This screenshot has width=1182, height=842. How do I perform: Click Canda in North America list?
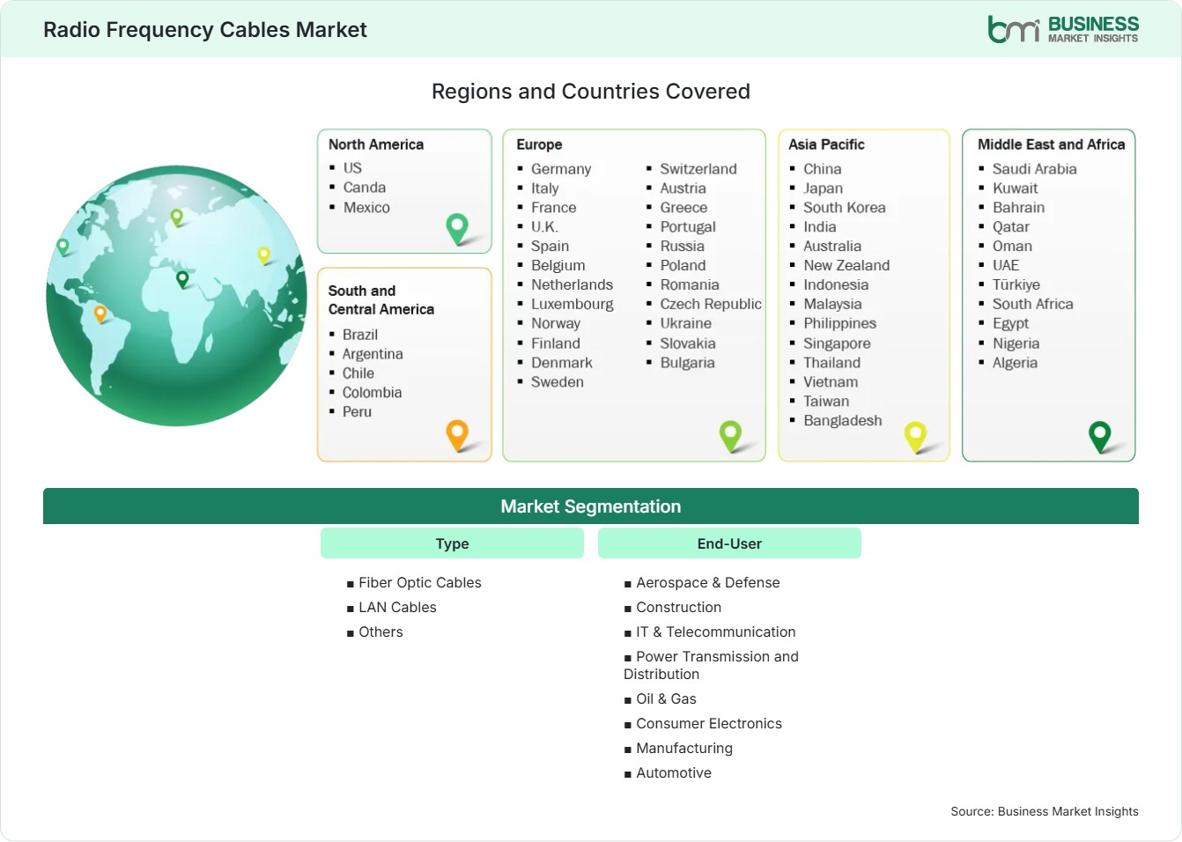[365, 188]
